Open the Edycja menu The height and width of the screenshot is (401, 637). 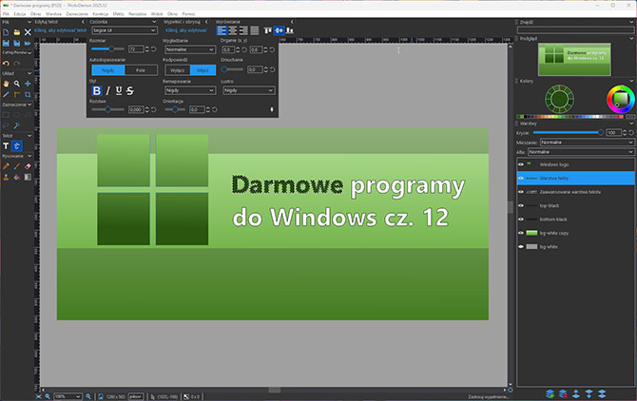tap(20, 14)
